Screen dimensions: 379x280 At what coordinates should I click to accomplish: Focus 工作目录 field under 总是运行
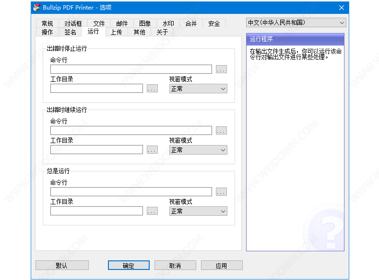point(96,211)
